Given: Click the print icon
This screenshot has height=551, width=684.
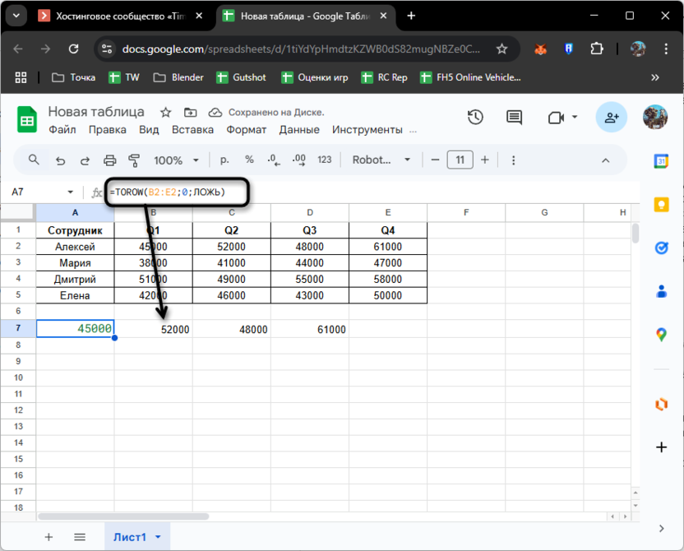Looking at the screenshot, I should (109, 160).
